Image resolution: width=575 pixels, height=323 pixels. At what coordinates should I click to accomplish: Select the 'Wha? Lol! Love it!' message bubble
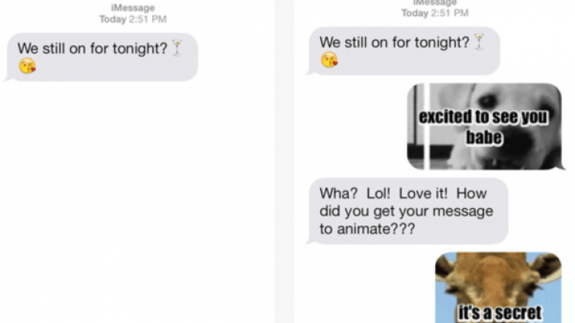408,211
